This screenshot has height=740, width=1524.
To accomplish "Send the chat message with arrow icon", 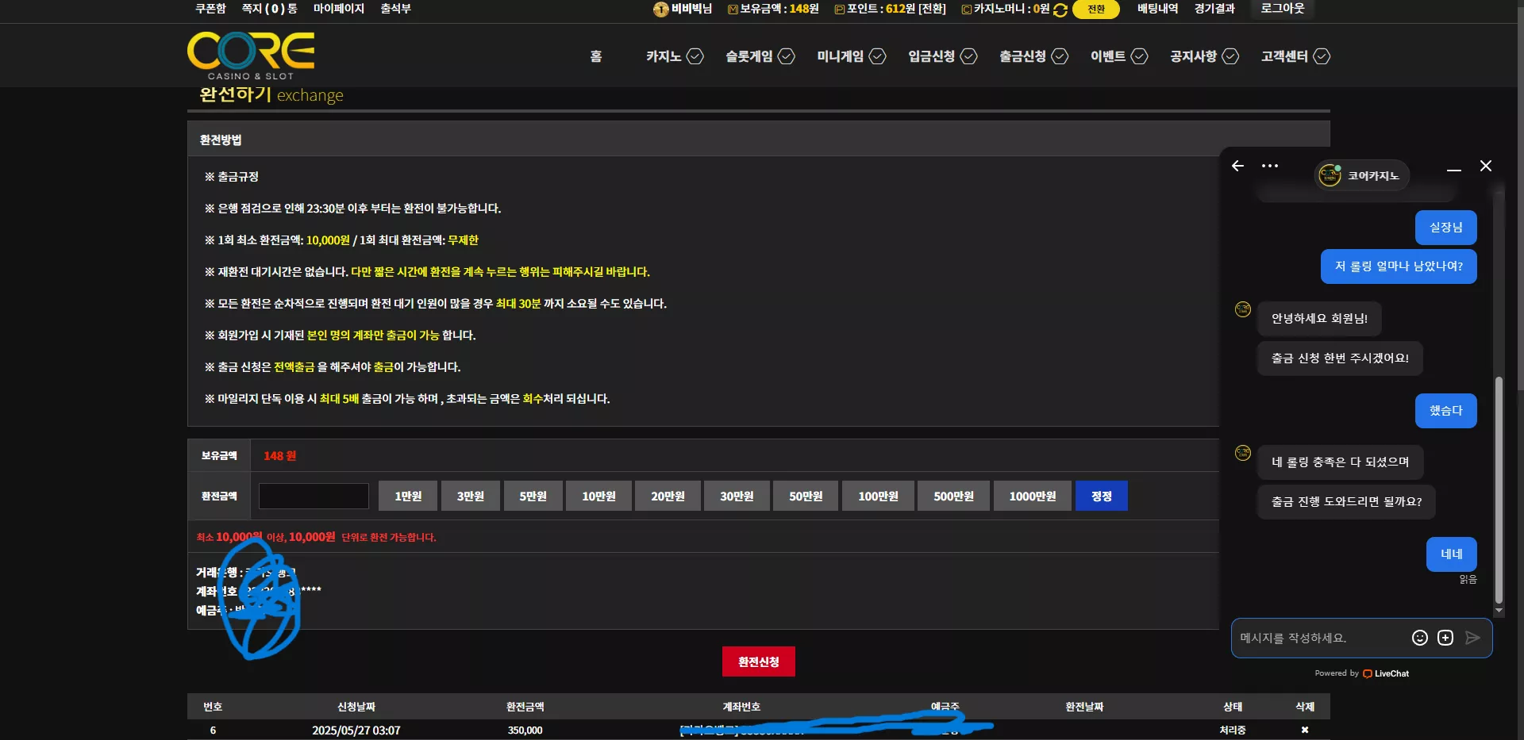I will (x=1472, y=638).
